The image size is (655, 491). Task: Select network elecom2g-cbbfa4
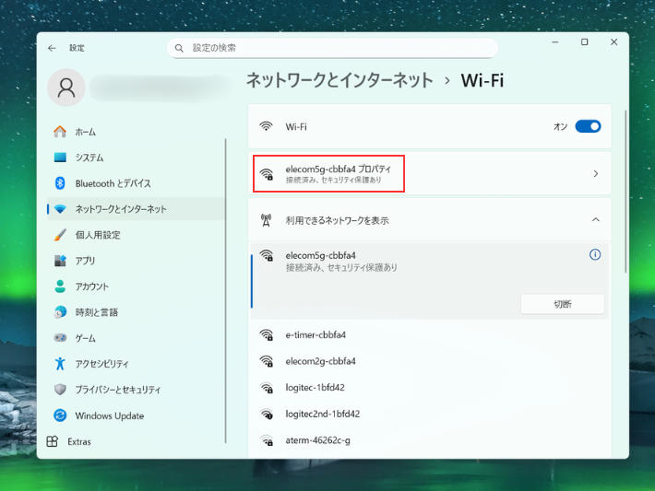tap(429, 361)
